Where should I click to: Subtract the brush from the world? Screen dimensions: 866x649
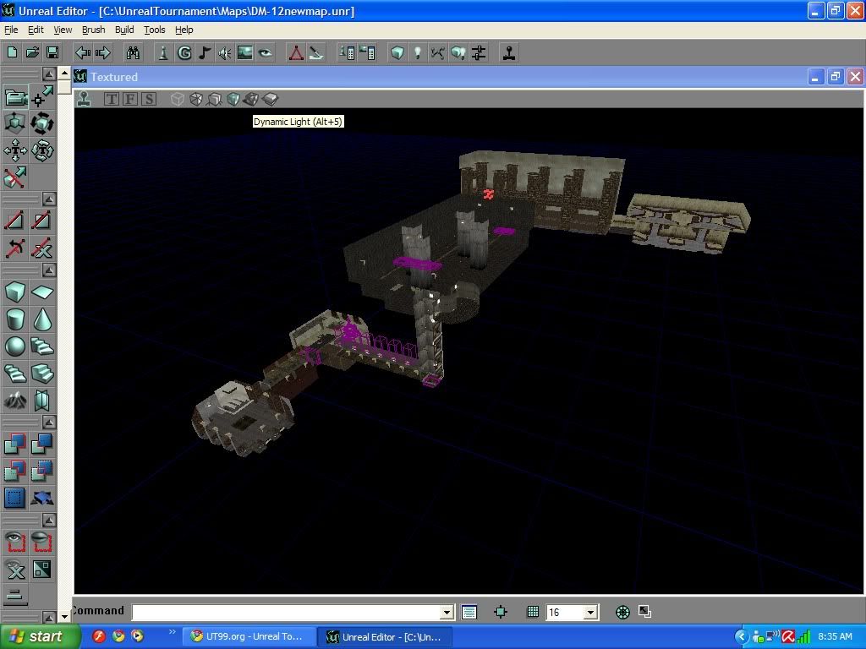click(42, 443)
